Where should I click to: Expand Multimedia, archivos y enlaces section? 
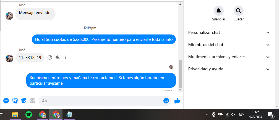coord(229,57)
